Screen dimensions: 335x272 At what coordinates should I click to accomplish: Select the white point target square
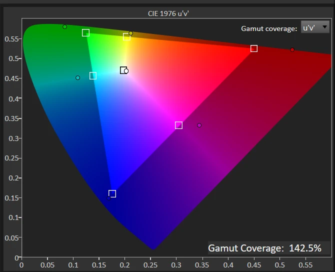[123, 70]
